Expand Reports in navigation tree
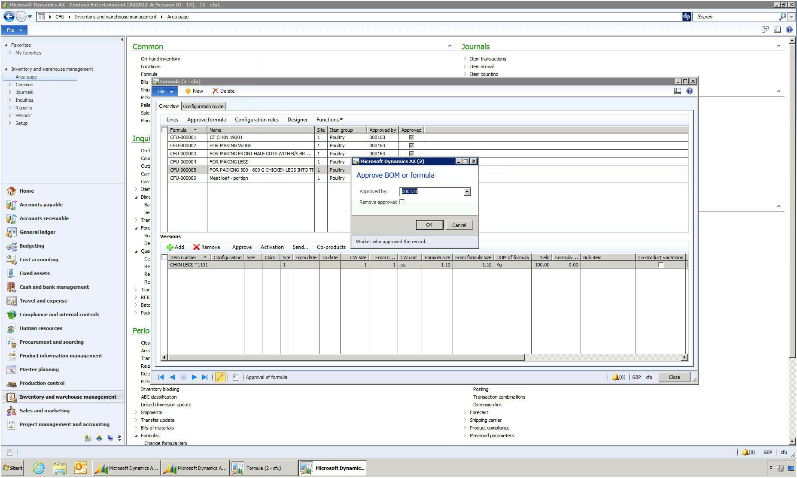 [10, 108]
